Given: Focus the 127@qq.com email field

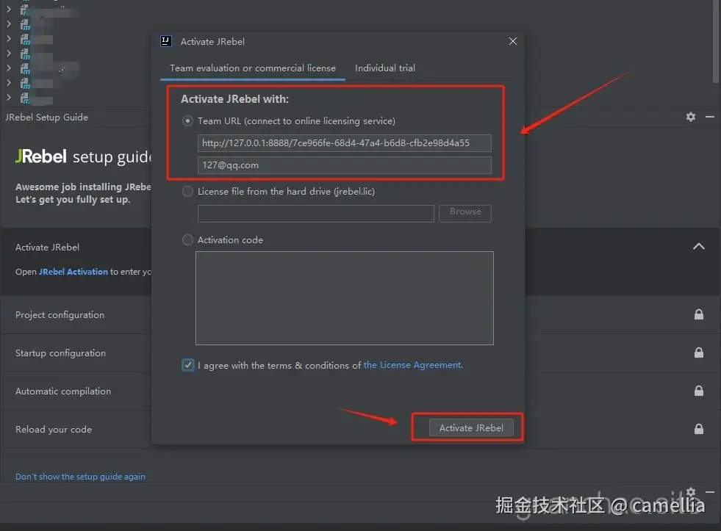Looking at the screenshot, I should [x=345, y=165].
